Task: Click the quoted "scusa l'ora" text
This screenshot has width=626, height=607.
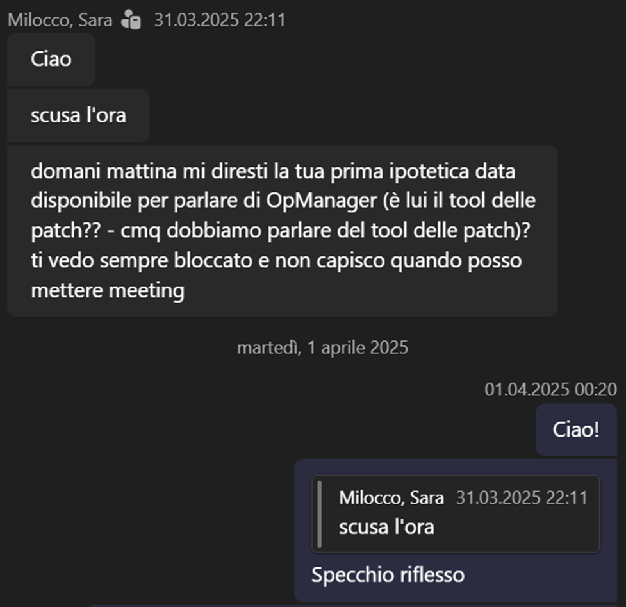Action: coord(386,527)
